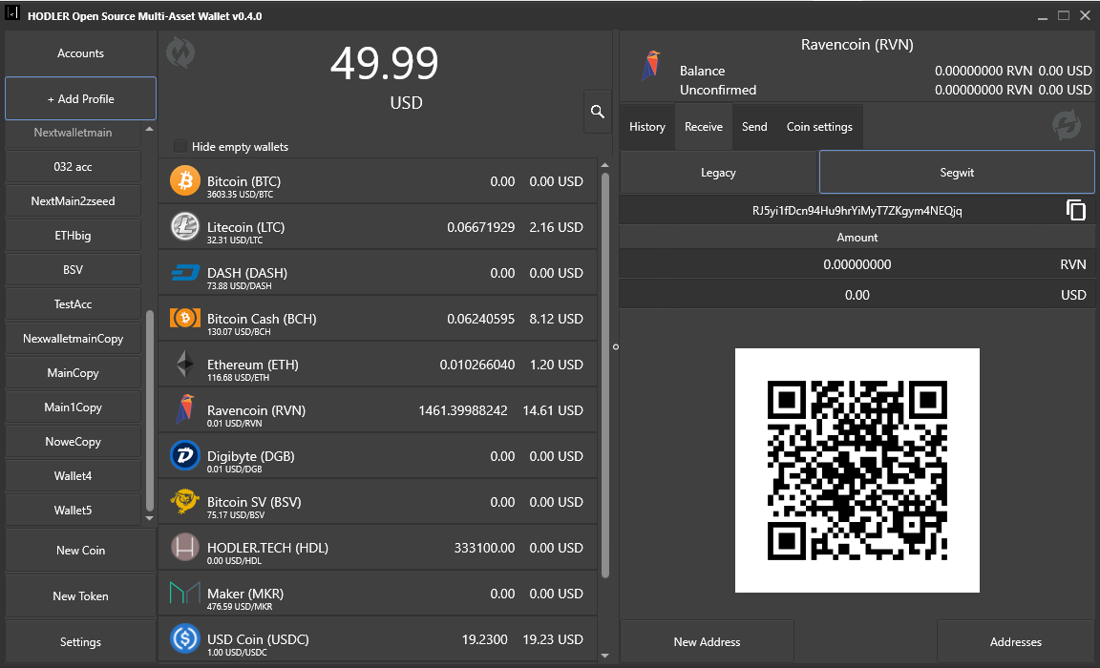Click the Bitcoin (BTC) coin icon
The width and height of the screenshot is (1100, 668).
tap(185, 181)
